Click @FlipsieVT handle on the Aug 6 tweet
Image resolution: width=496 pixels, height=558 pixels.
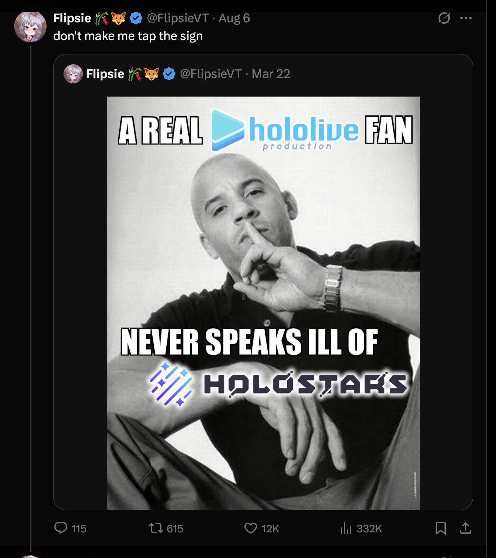178,18
